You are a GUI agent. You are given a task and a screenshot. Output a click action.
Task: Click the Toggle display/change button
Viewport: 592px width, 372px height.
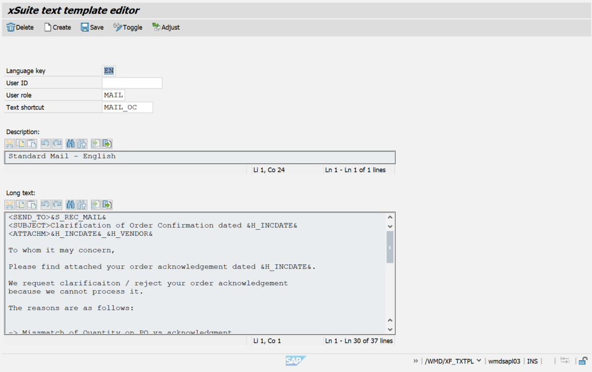coord(128,27)
